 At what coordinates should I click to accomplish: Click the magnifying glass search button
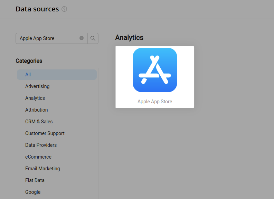click(x=93, y=38)
